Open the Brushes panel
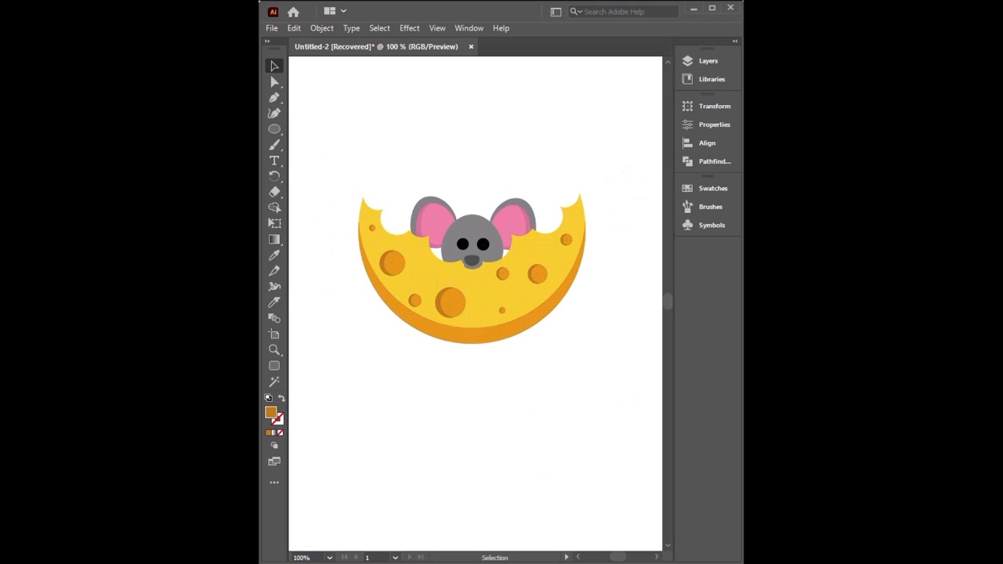 pyautogui.click(x=703, y=207)
